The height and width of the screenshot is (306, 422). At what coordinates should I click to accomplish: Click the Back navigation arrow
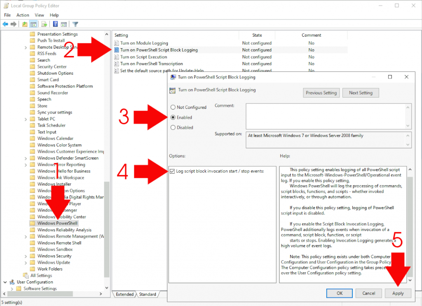click(x=5, y=24)
